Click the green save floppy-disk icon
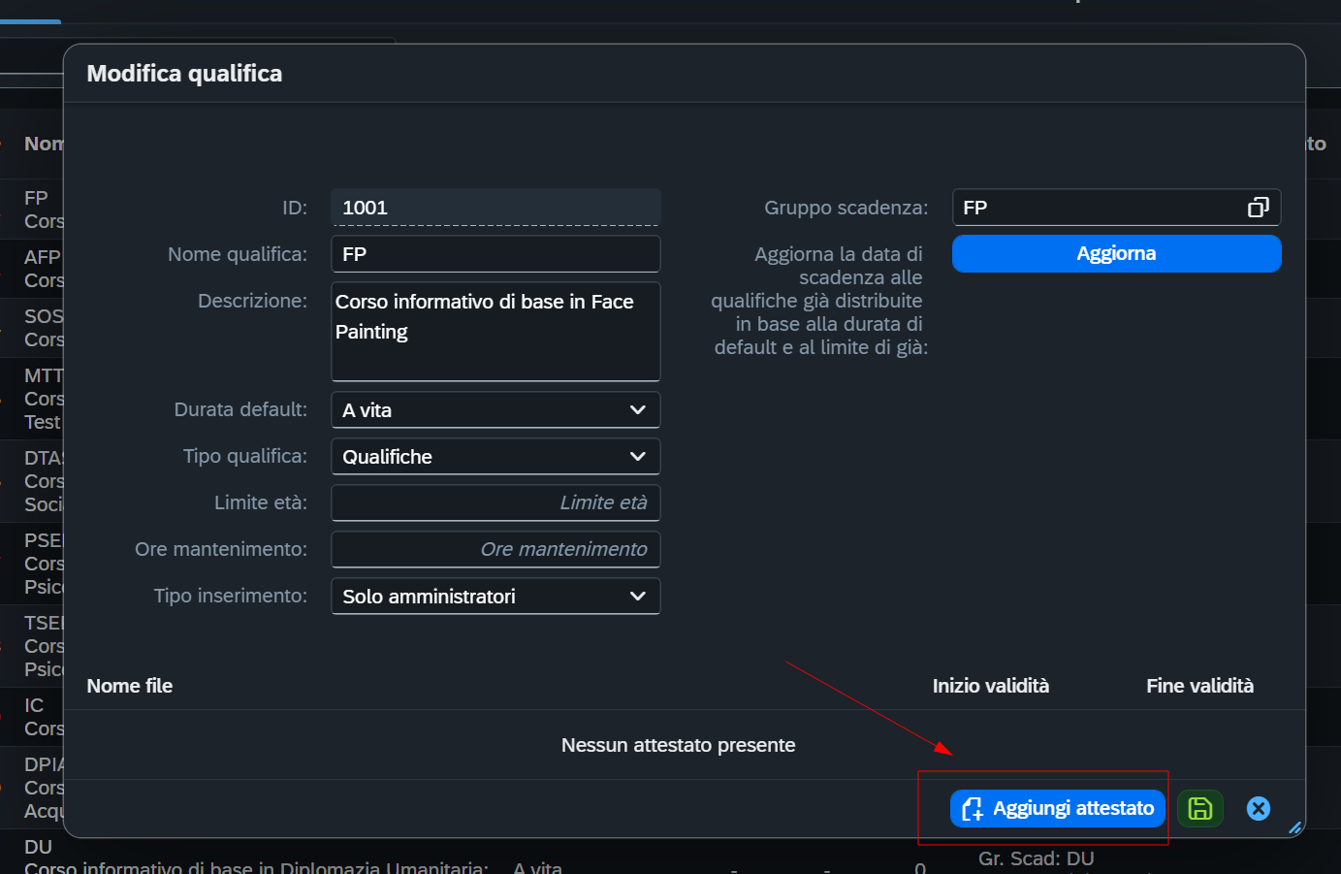Screen dimensions: 1341x874 (x=1200, y=808)
